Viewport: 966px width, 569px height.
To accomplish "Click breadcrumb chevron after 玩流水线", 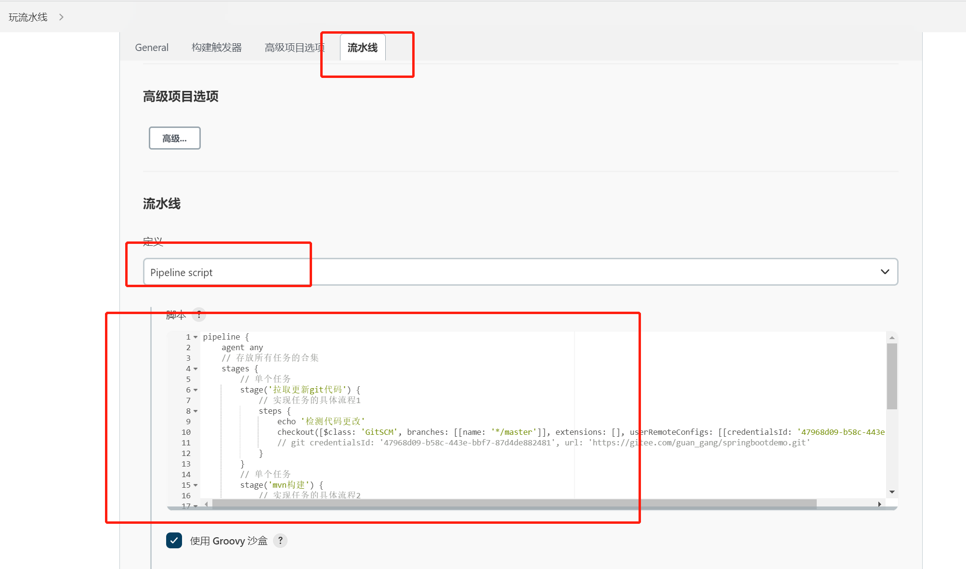I will coord(61,17).
